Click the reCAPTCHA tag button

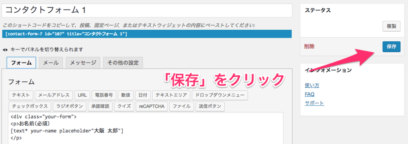point(152,106)
